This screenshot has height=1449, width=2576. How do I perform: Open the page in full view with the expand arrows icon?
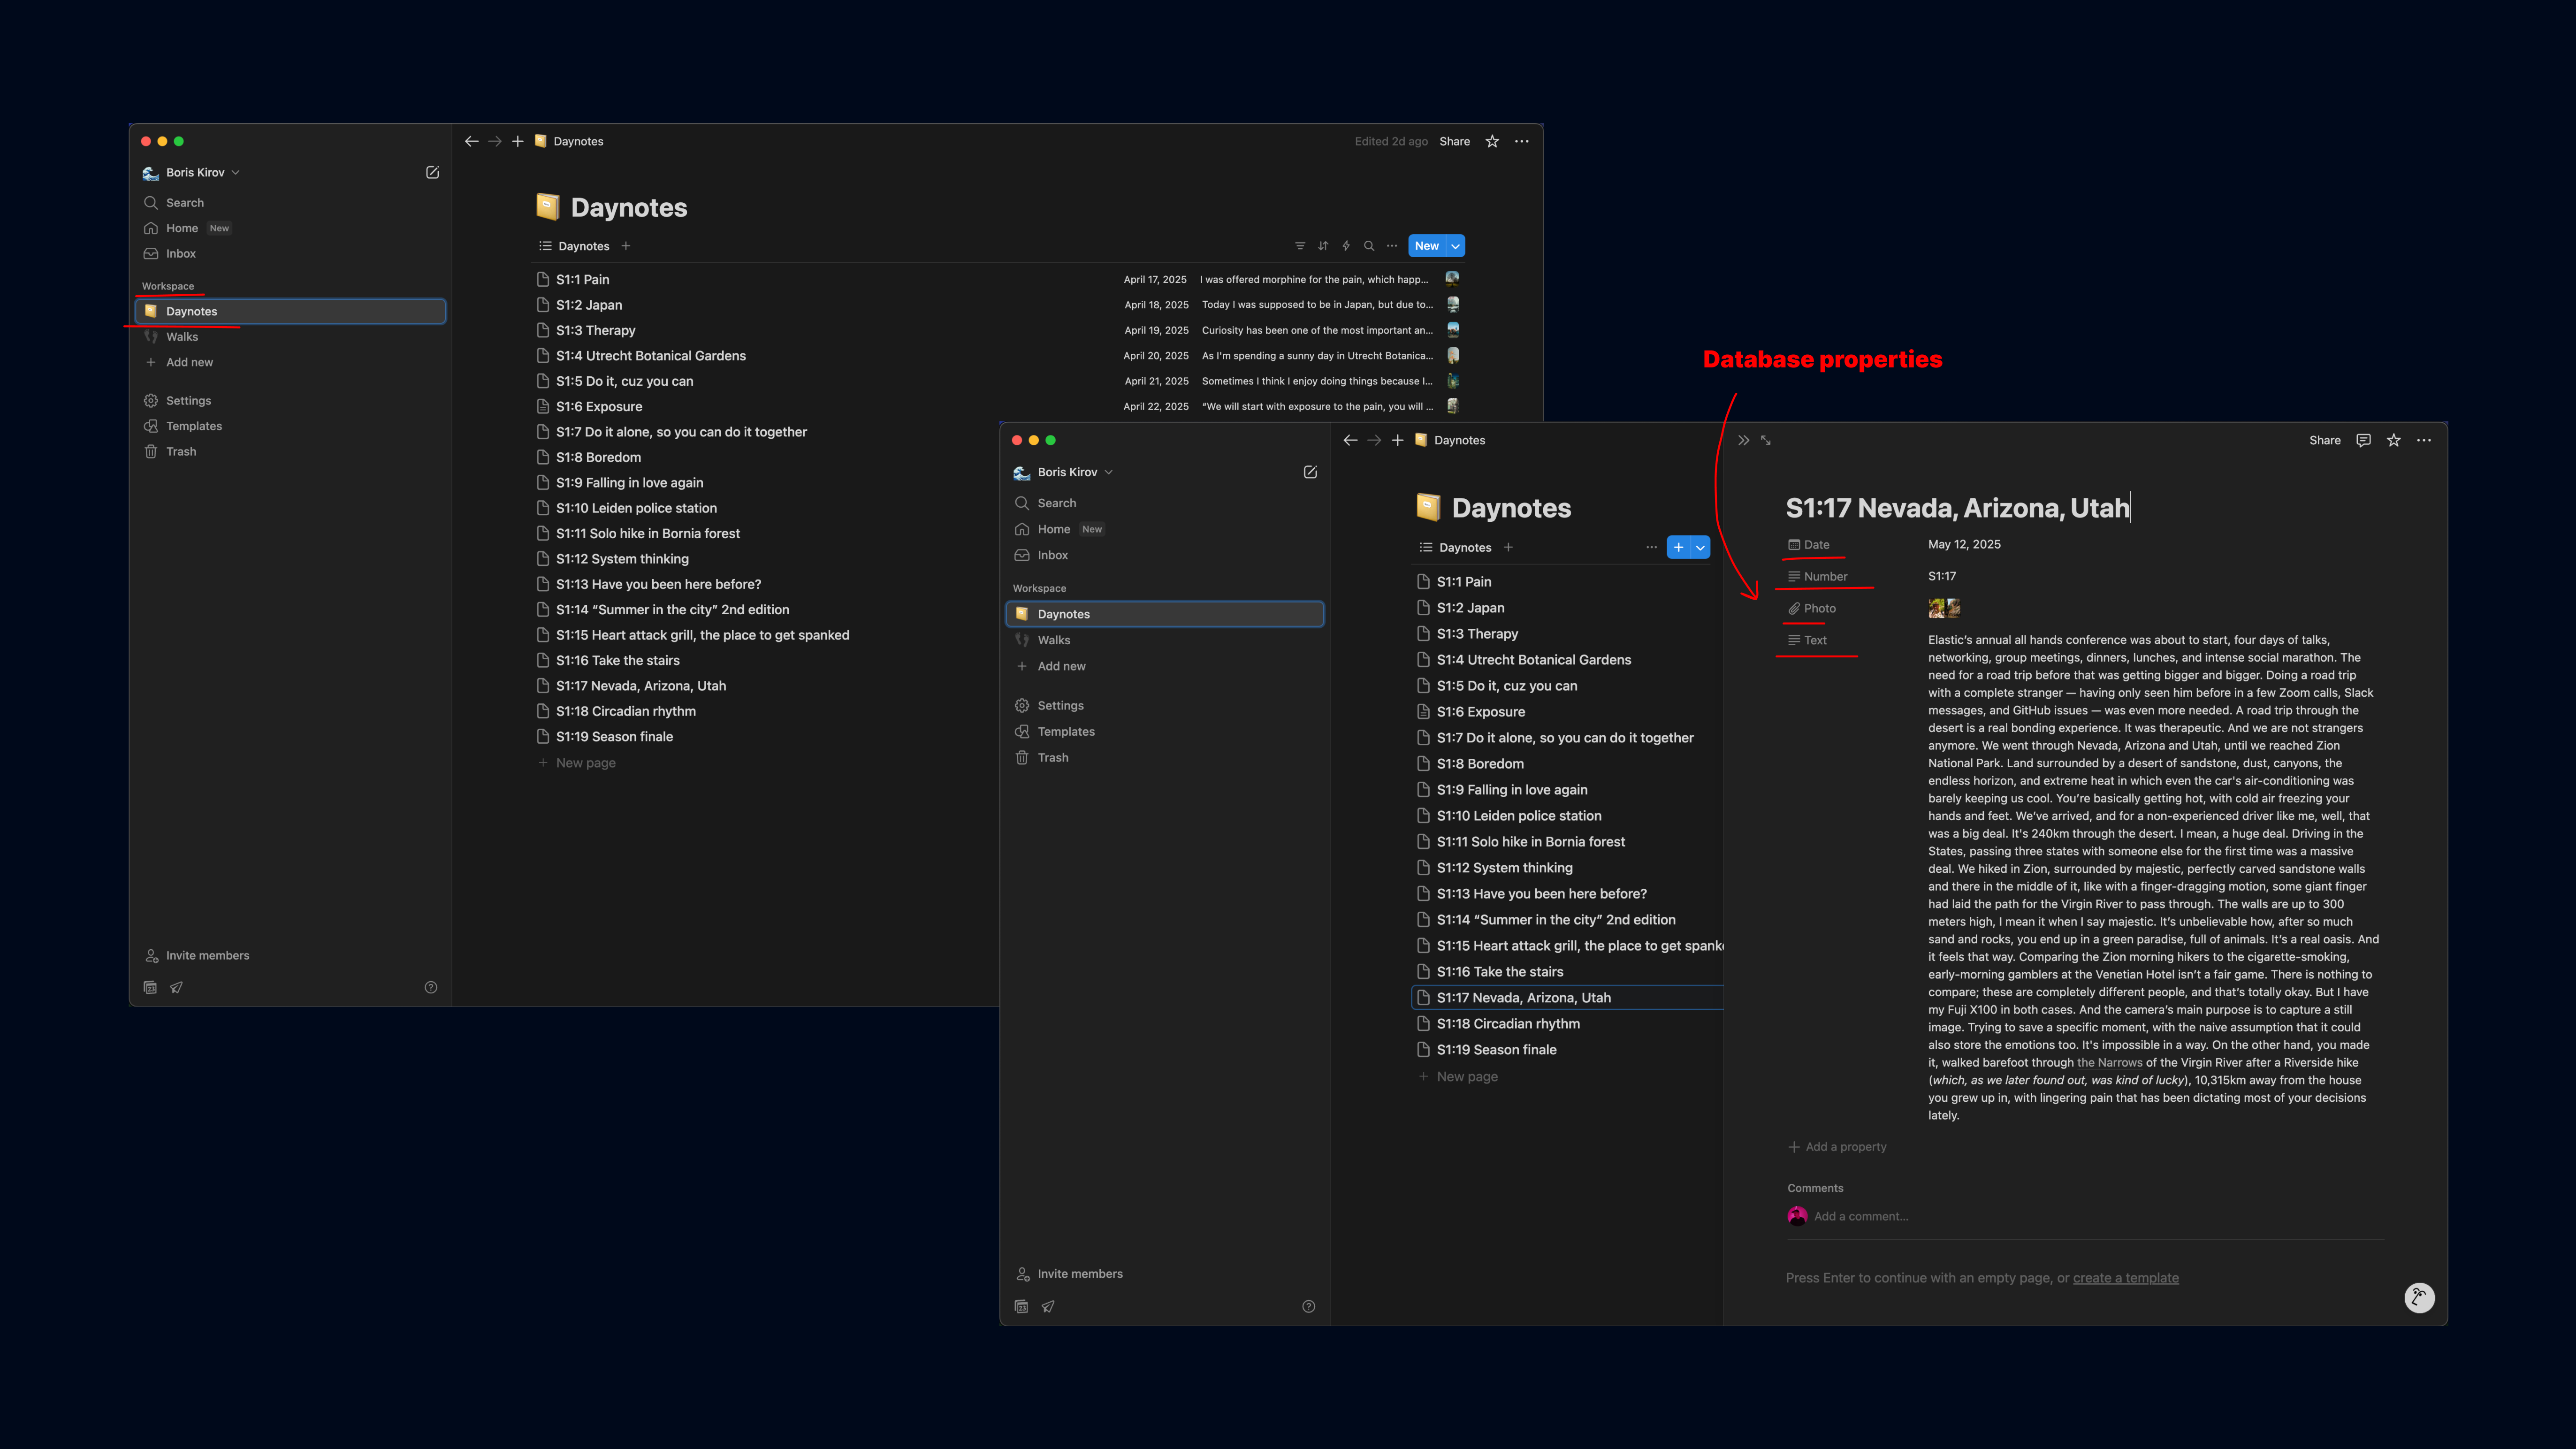[1766, 440]
